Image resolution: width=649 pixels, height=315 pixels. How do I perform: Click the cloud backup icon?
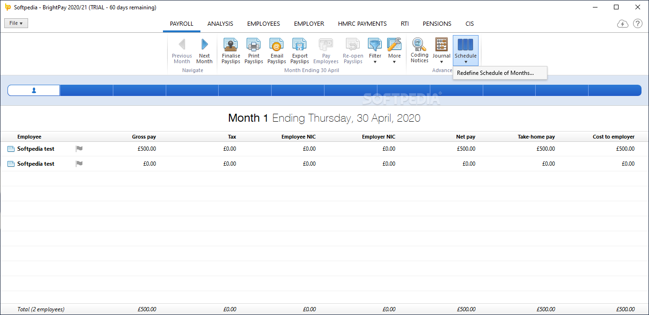(623, 24)
